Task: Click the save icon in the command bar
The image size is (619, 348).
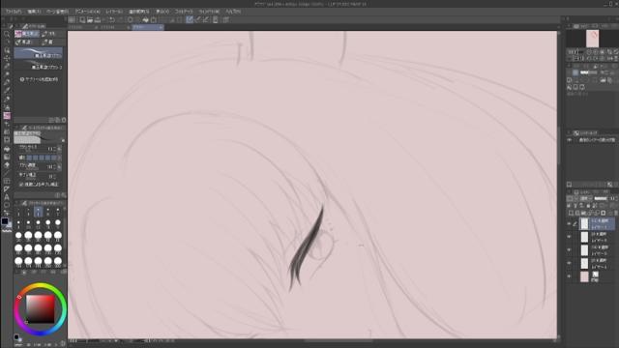Action: pos(98,19)
